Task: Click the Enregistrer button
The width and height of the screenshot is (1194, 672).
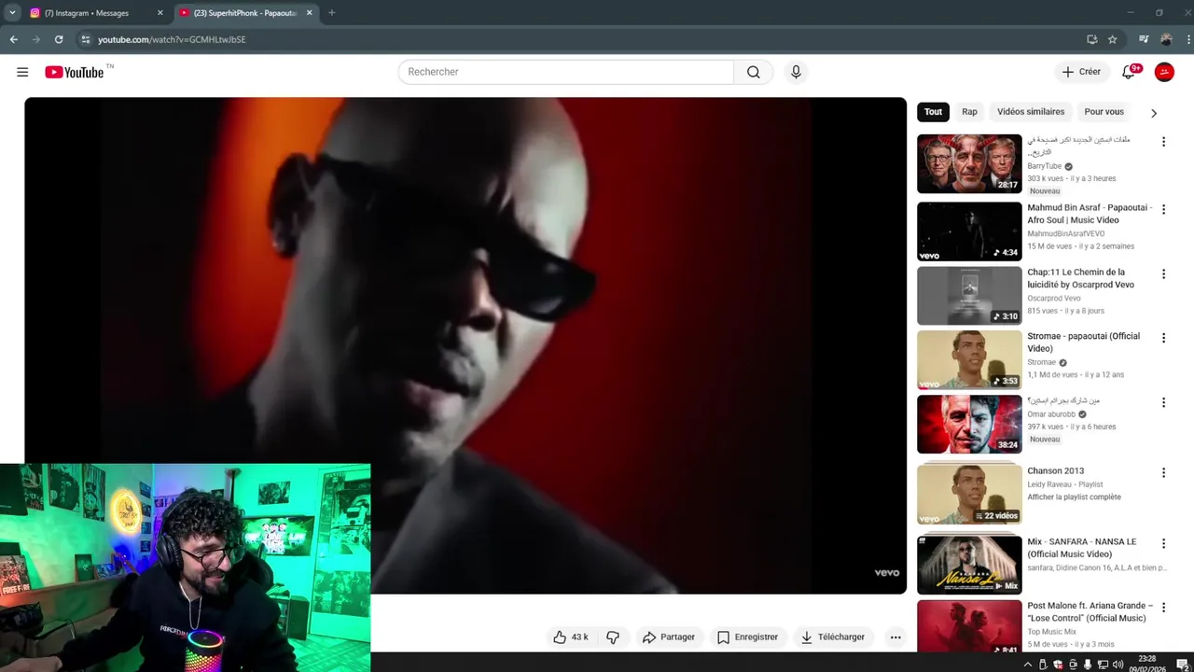Action: coord(747,637)
